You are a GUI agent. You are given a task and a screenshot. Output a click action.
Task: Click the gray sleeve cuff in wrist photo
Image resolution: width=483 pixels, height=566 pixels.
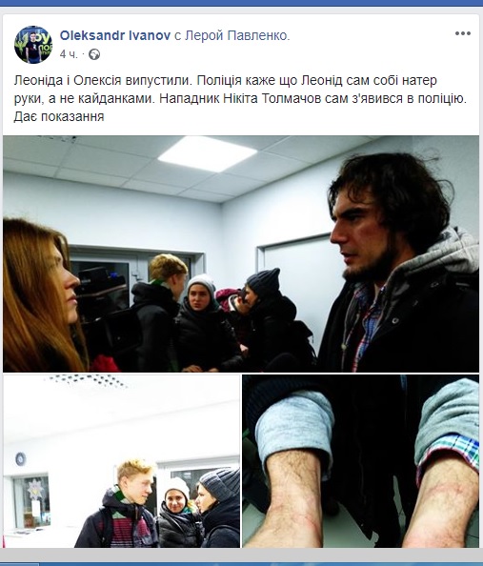[294, 420]
